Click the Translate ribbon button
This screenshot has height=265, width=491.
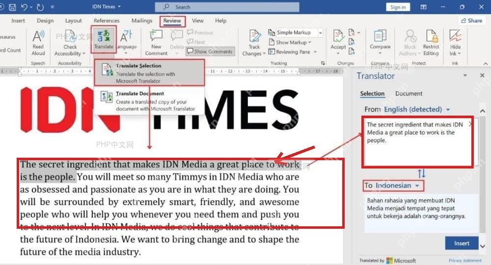104,40
